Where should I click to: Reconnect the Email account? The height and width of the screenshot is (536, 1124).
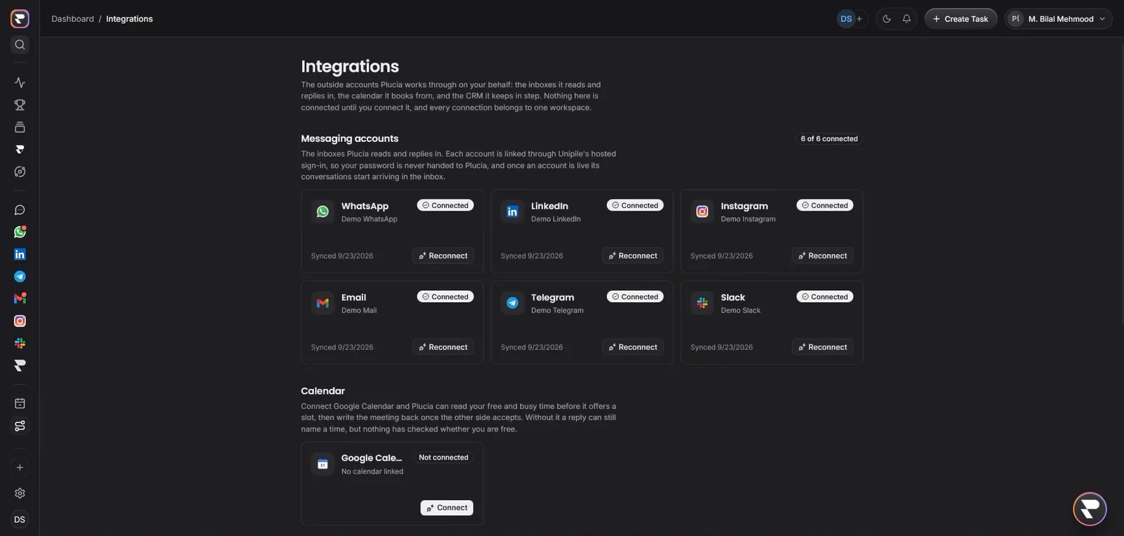click(443, 347)
